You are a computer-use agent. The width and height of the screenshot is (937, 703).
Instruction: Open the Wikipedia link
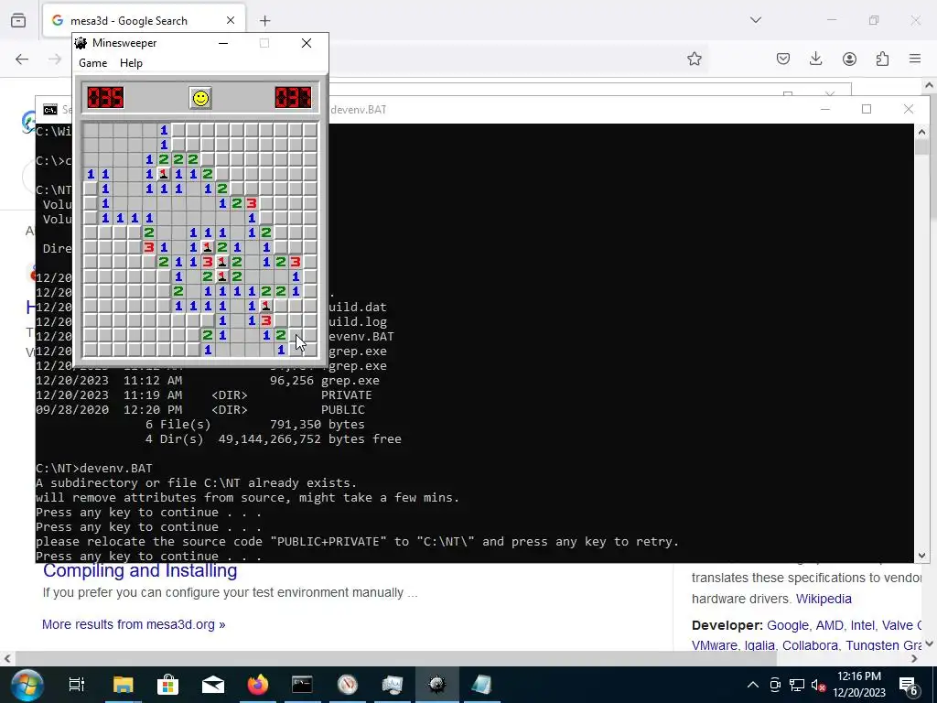(824, 599)
